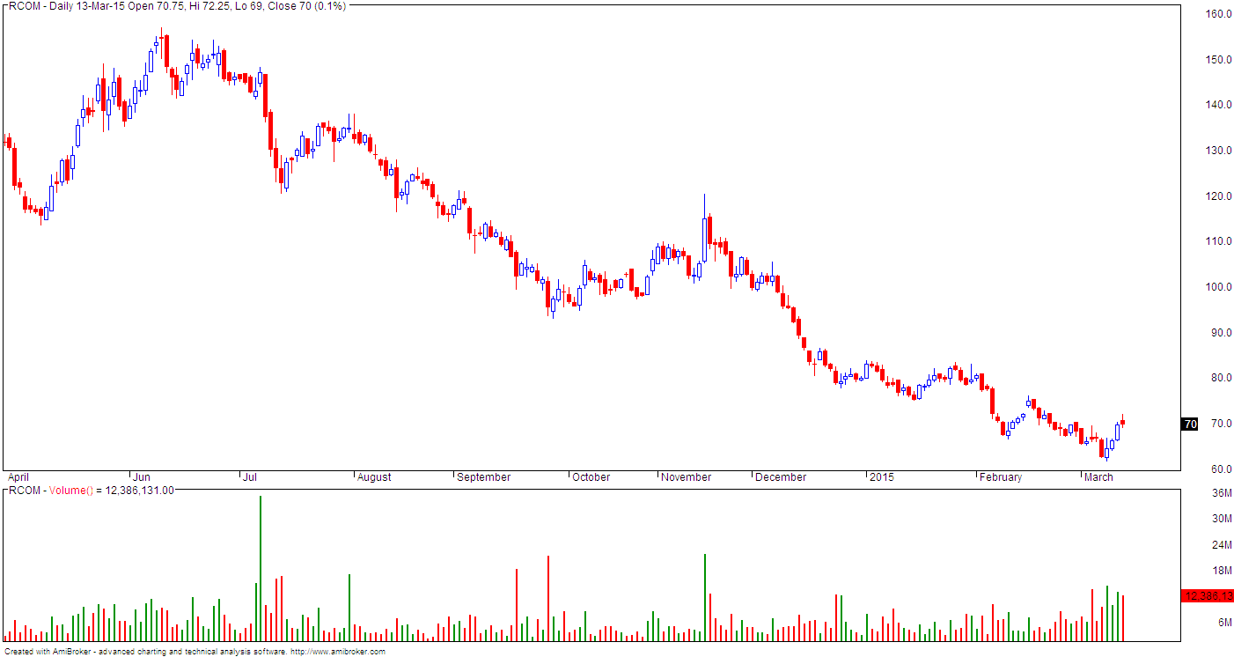Click the 80.0 price axis value
1234x657 pixels.
pyautogui.click(x=1221, y=378)
